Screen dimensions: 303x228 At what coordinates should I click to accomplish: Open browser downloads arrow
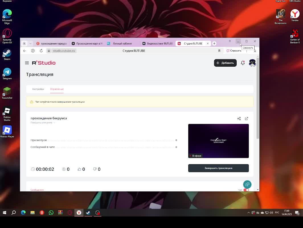point(255,51)
